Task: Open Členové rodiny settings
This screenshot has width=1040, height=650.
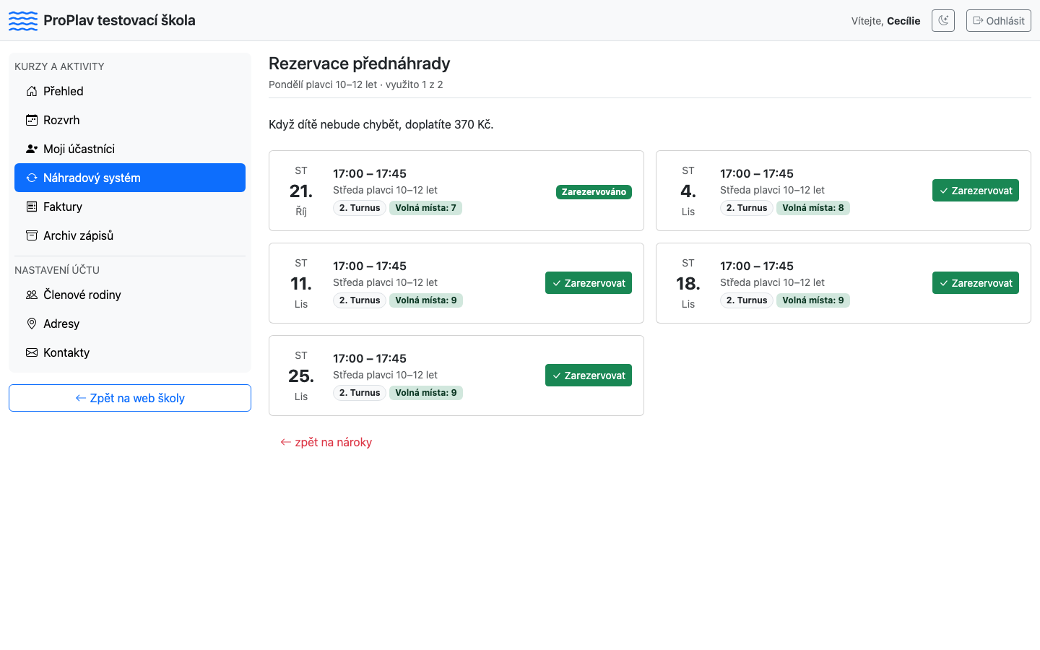Action: [130, 295]
